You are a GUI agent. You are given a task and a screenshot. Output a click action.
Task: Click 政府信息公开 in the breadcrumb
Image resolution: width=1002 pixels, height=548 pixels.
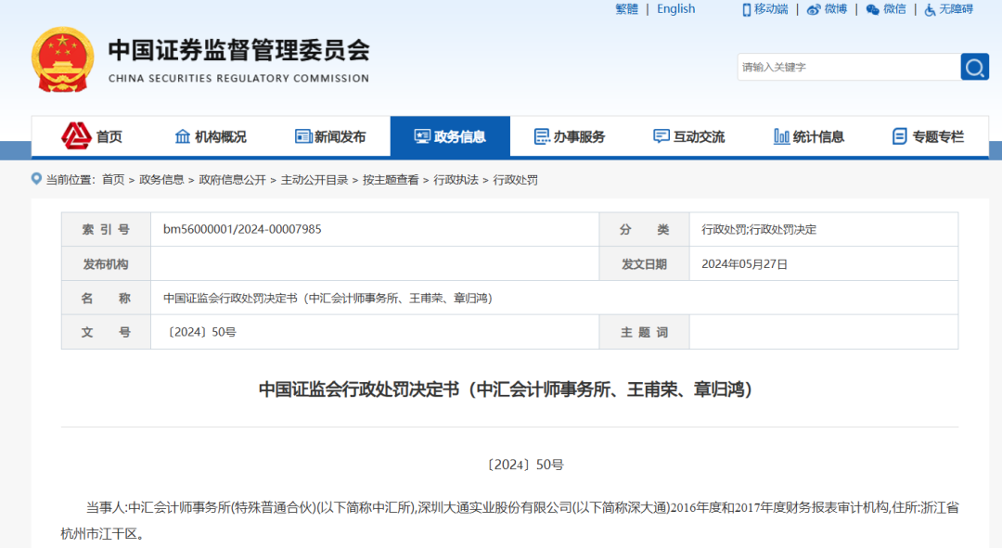click(x=232, y=180)
